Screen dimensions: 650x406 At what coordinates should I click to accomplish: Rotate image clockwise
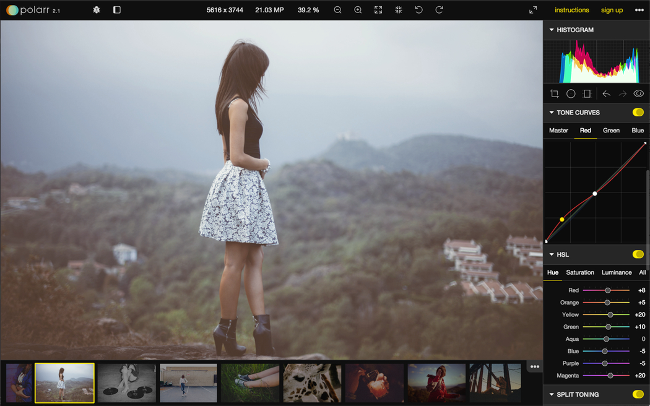(439, 10)
